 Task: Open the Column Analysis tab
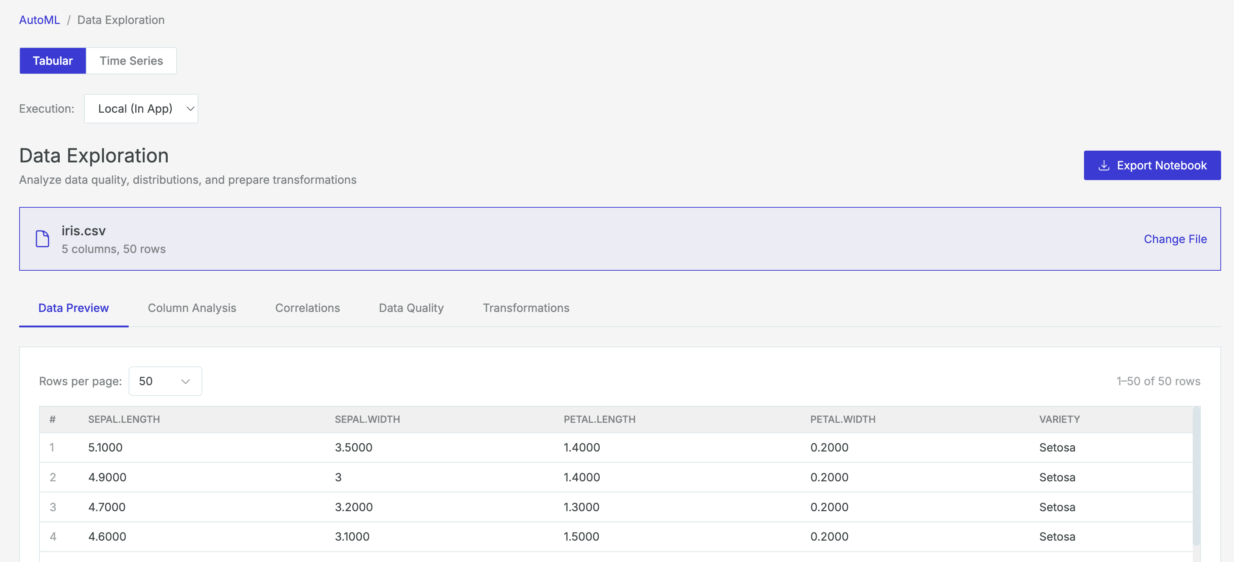(192, 308)
